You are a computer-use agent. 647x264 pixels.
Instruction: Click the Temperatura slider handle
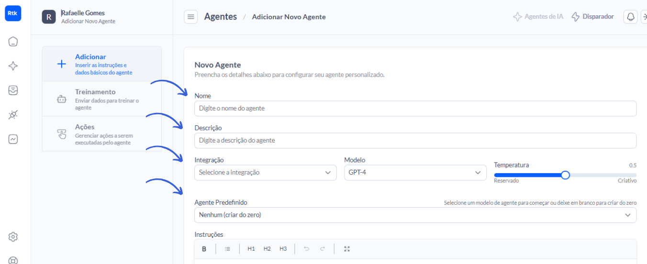(x=565, y=175)
